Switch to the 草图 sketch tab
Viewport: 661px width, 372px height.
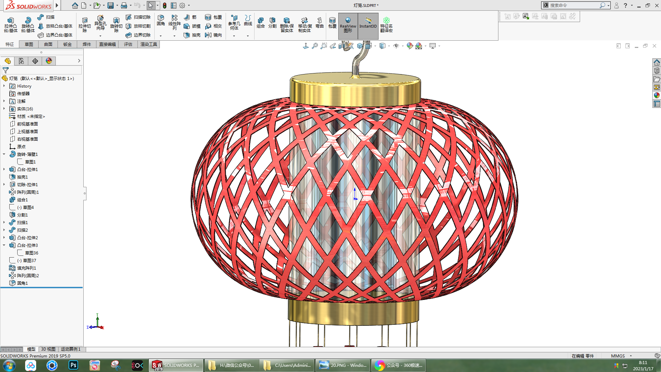29,44
